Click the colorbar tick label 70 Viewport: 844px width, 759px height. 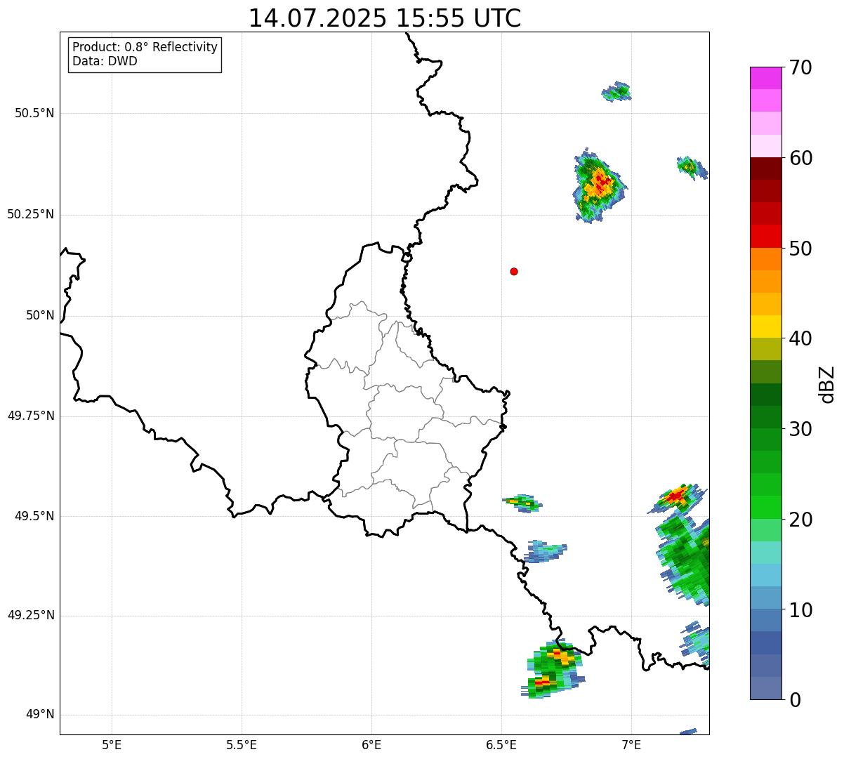click(x=800, y=67)
